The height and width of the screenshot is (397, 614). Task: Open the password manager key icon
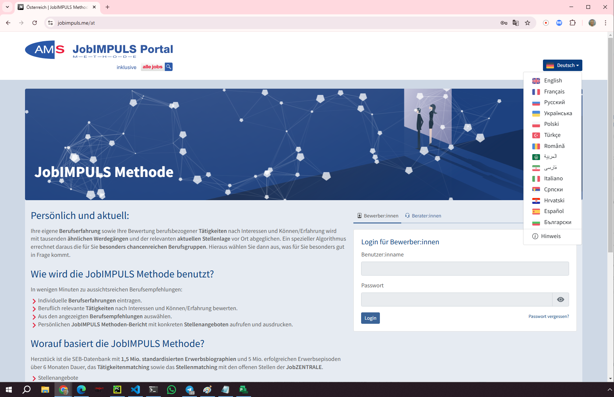[x=504, y=23]
